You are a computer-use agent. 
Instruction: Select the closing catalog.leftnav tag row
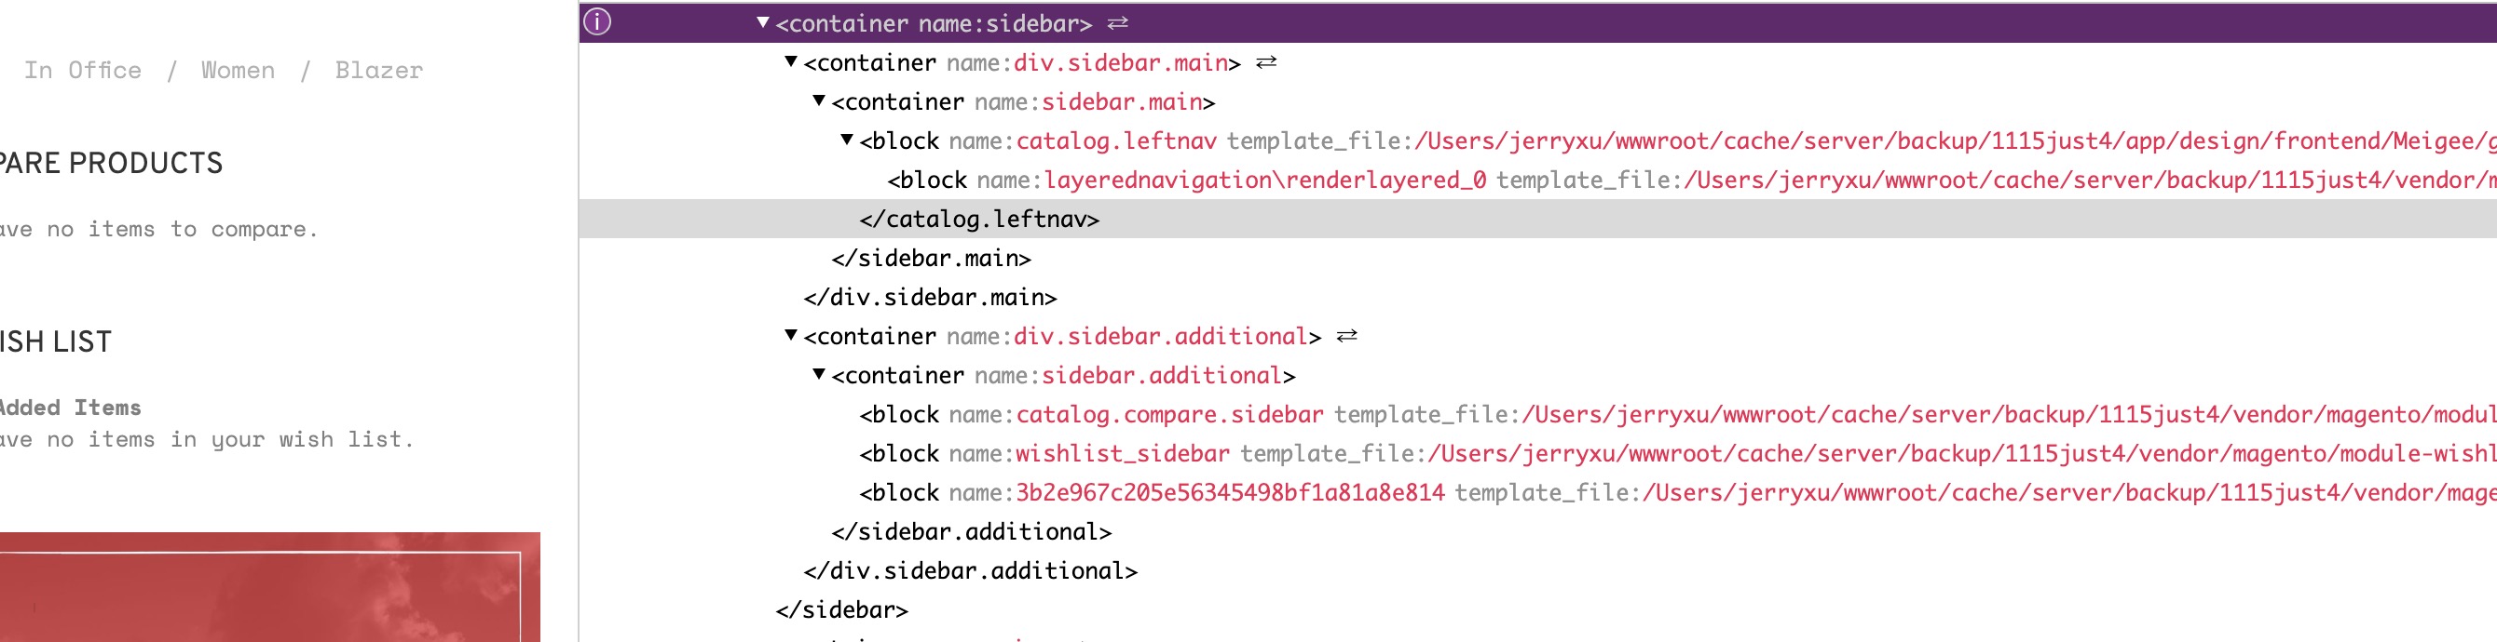[x=1537, y=219]
